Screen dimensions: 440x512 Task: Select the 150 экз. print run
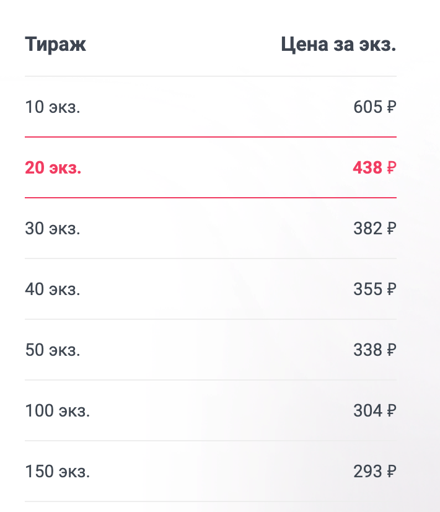pyautogui.click(x=58, y=472)
